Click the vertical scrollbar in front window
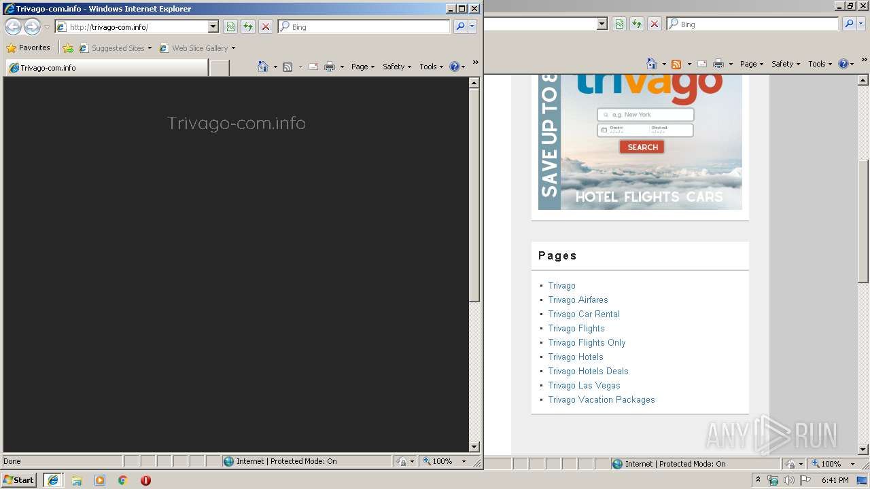The image size is (870, 489). [474, 196]
